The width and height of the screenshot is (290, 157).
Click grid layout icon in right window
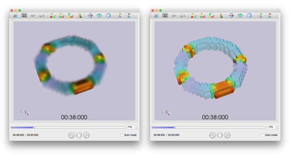coord(165,16)
